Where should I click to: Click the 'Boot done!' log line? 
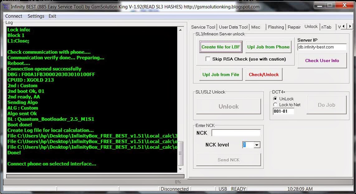(20, 125)
